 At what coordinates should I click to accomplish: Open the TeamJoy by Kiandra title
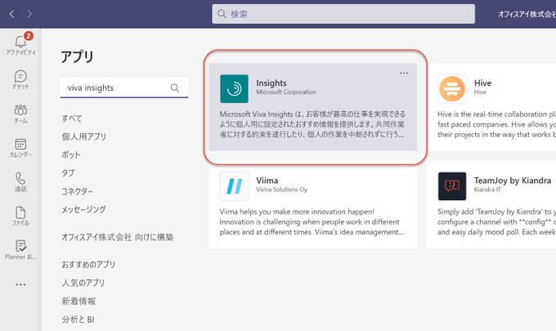(513, 181)
